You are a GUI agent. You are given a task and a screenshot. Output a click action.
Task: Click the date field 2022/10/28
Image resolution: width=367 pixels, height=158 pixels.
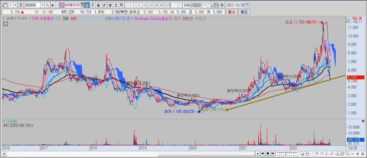pyautogui.click(x=235, y=5)
